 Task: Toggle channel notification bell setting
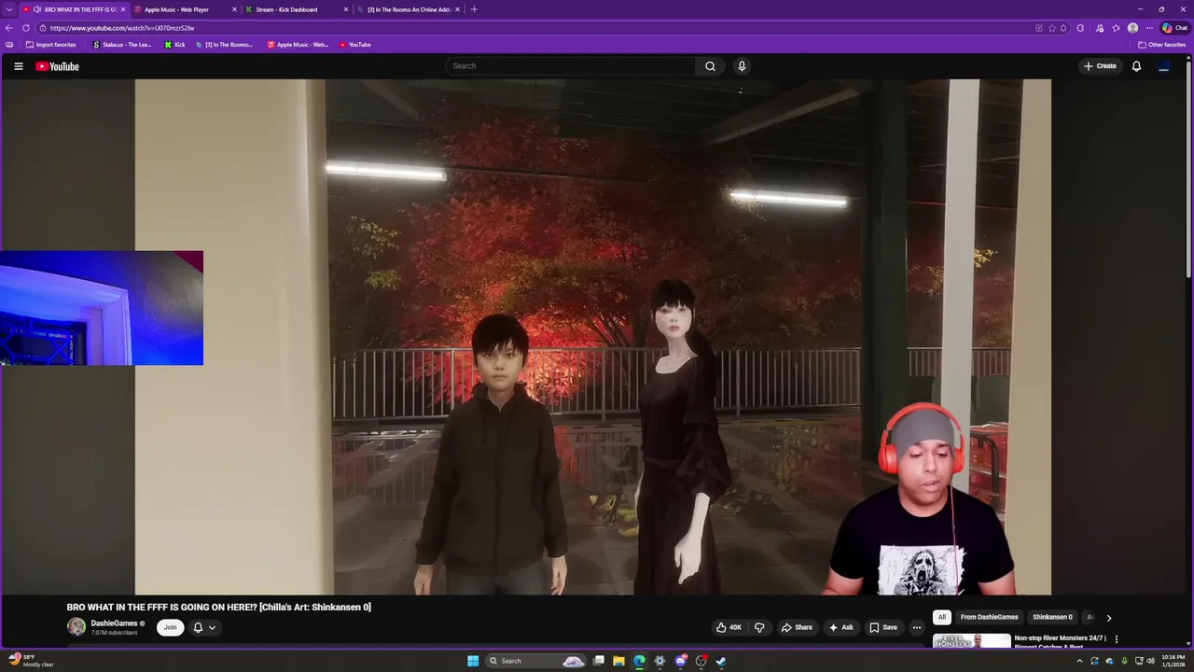coord(198,627)
